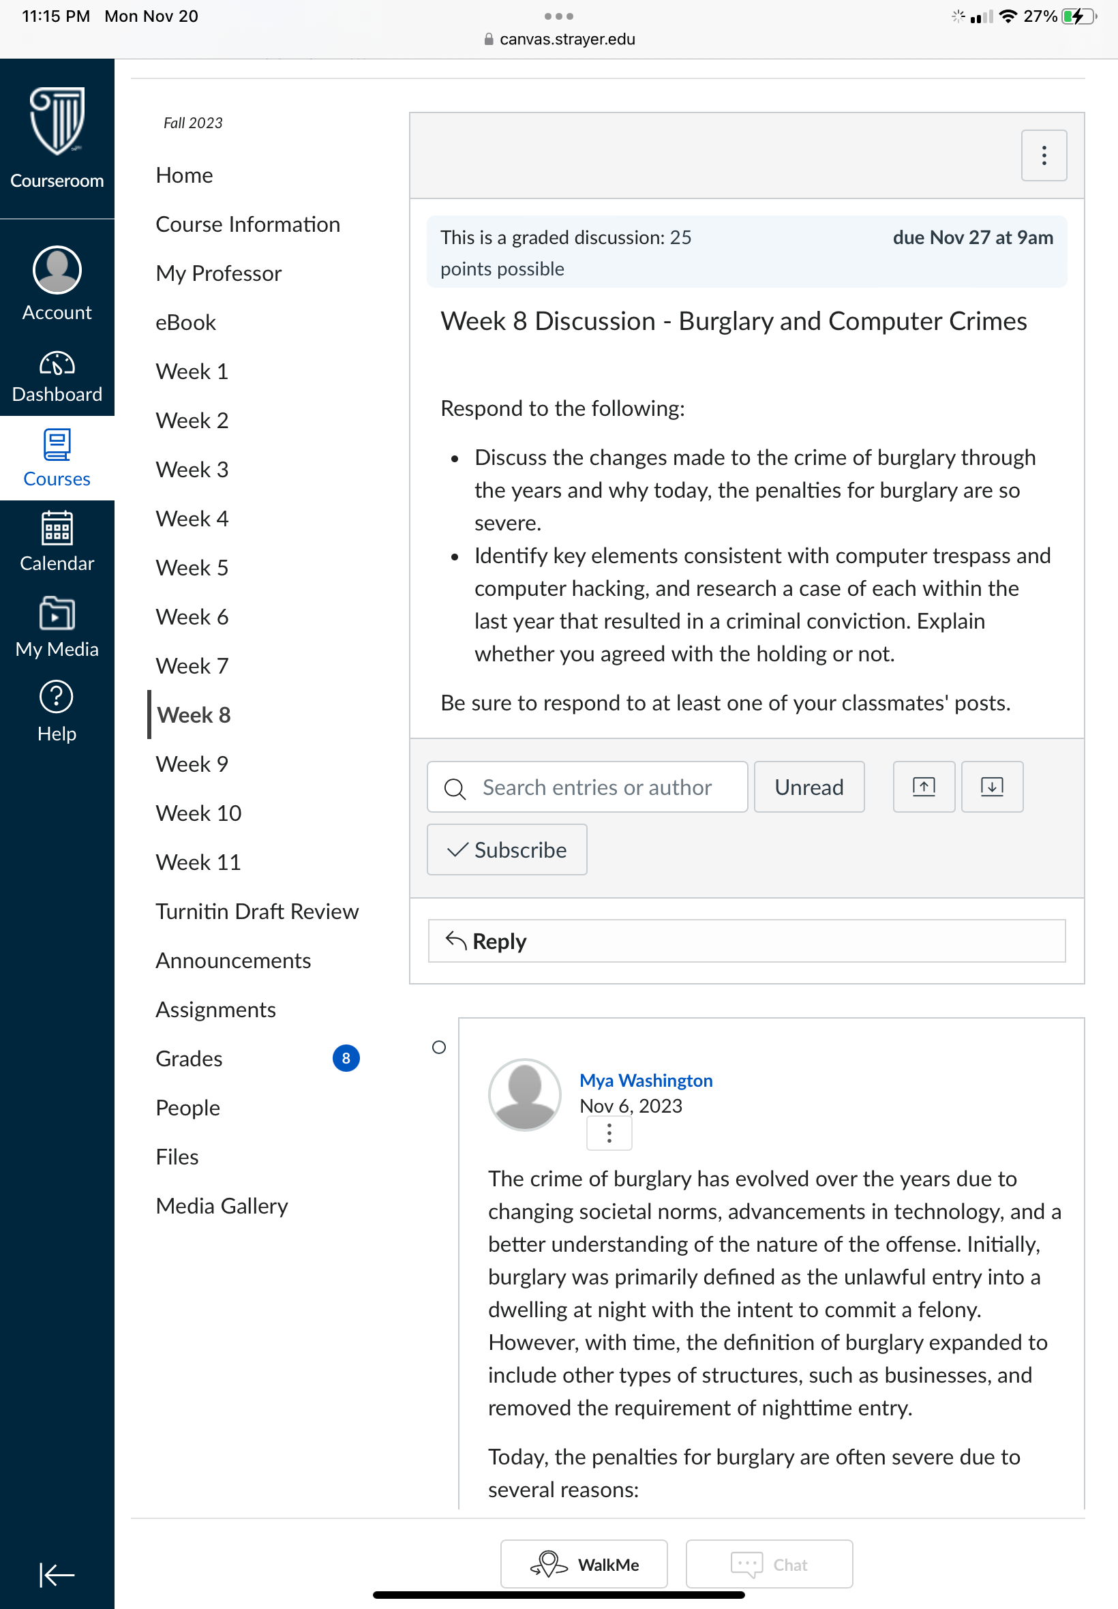Select Grades in course navigation

(x=189, y=1058)
